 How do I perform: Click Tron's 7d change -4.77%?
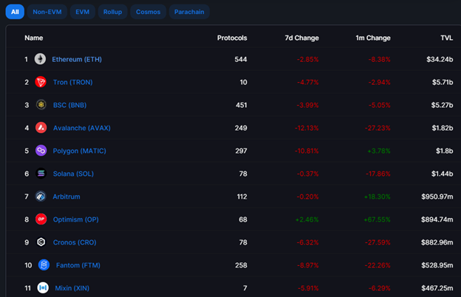point(308,82)
